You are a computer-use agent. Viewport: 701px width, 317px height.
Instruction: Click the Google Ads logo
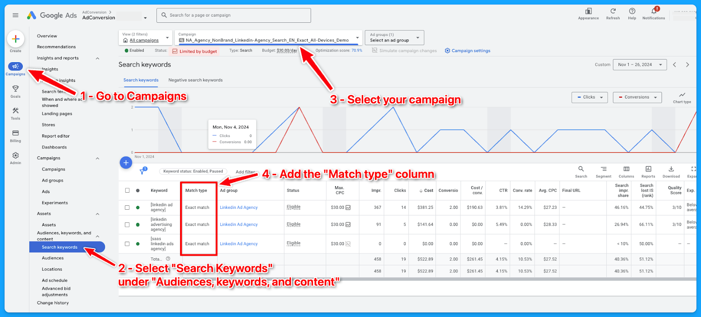tap(52, 15)
